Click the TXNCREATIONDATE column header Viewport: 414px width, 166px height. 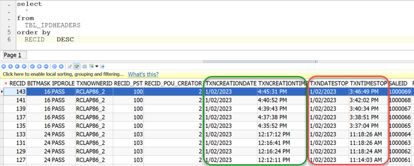click(231, 83)
